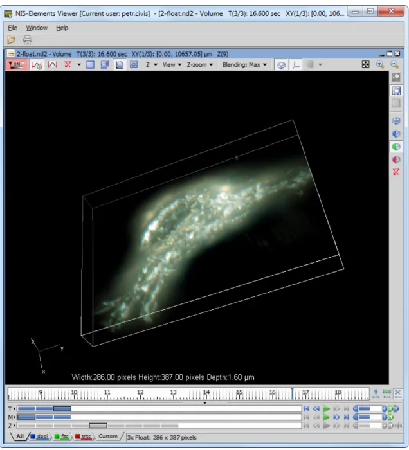
Task: Click the Z position slider bar
Action: [159, 426]
